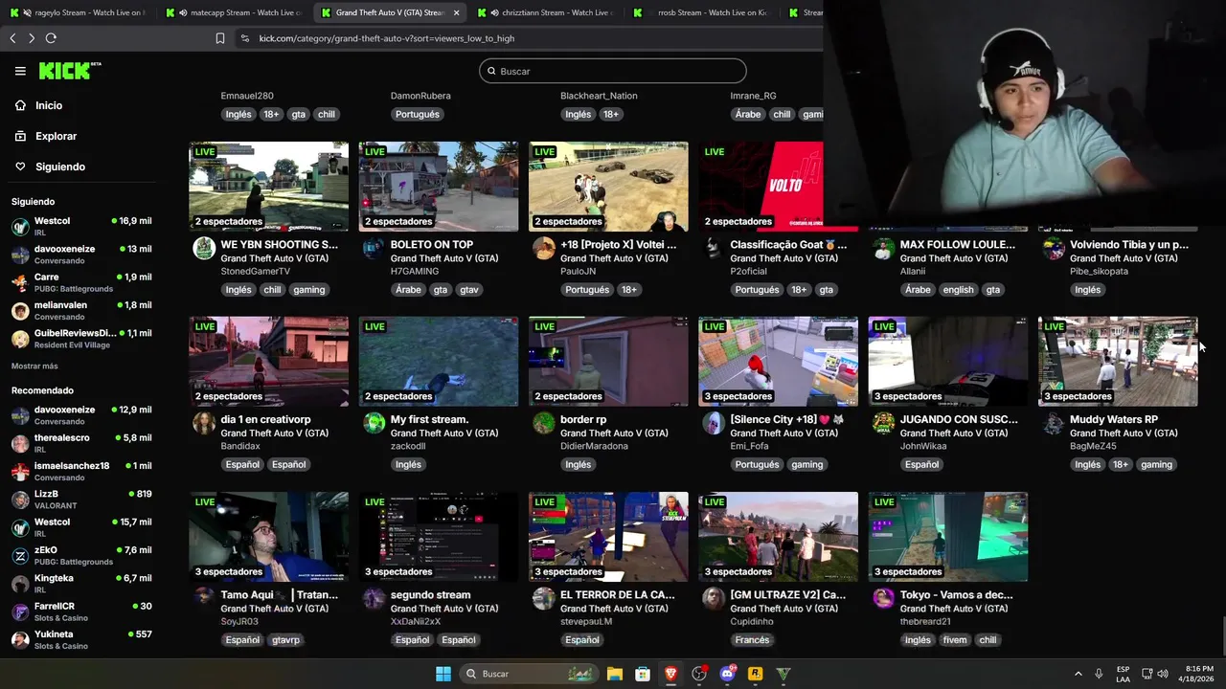
Task: Open ESP LAA input language switcher
Action: click(x=1123, y=674)
